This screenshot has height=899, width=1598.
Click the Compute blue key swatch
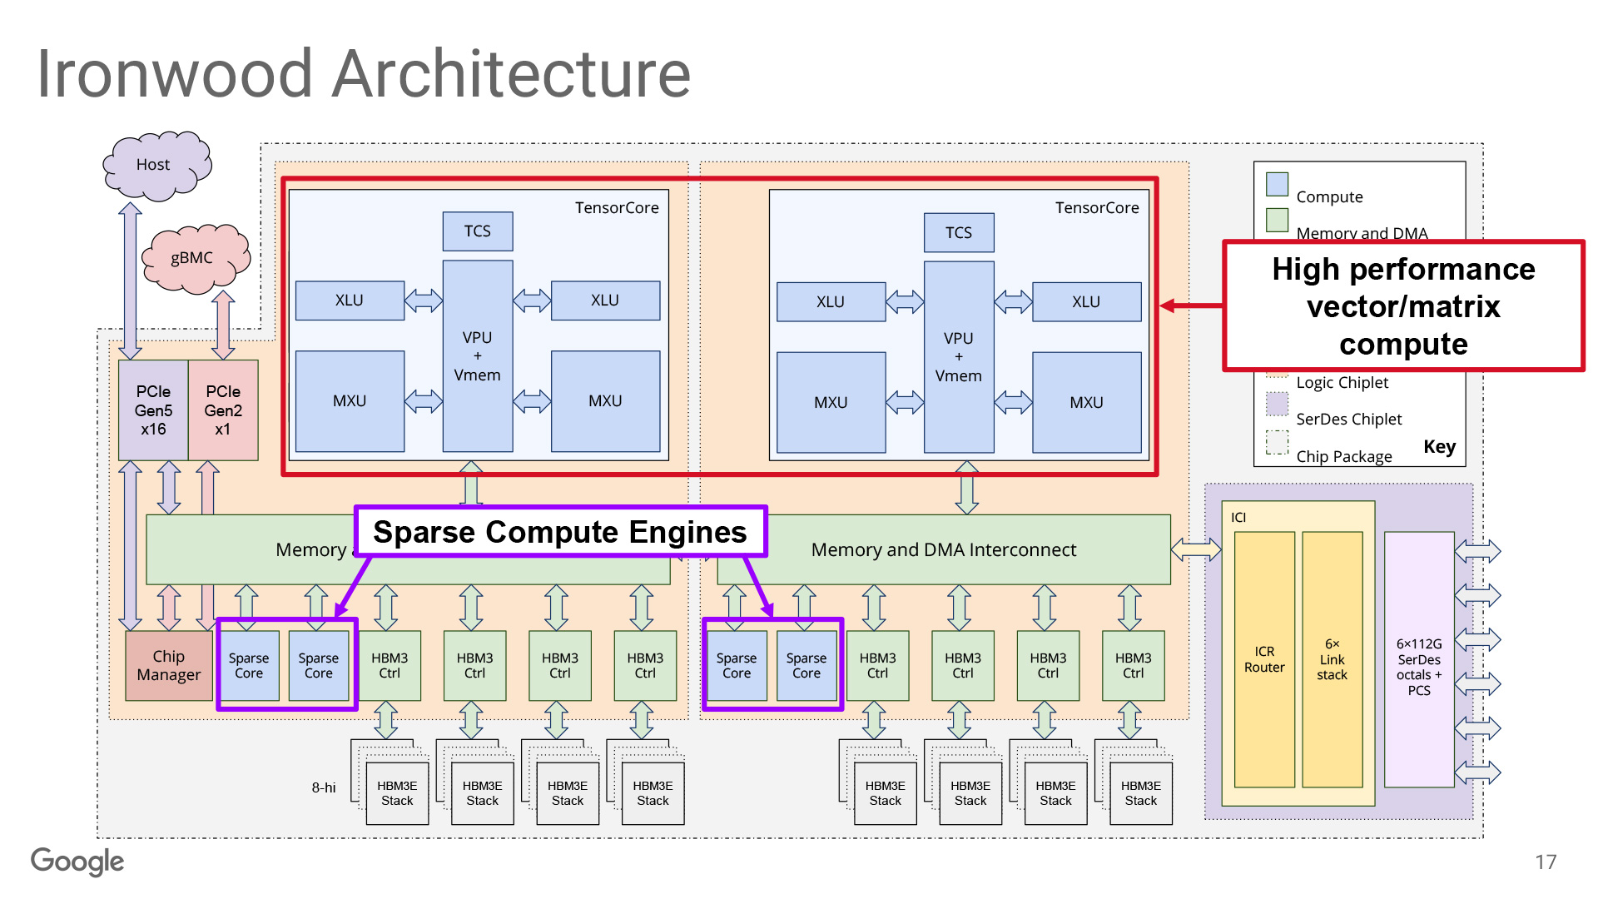(x=1277, y=184)
